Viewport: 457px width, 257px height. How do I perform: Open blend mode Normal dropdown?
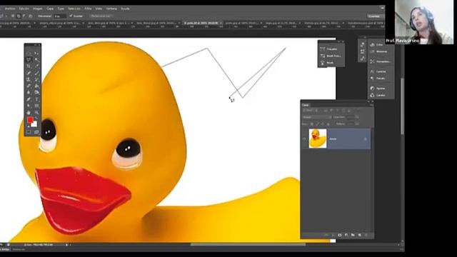coord(317,117)
